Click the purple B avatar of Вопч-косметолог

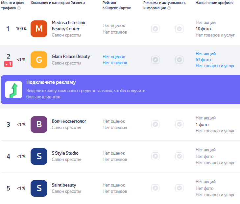click(x=39, y=124)
